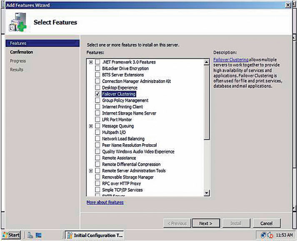Open the More about features link
Image resolution: width=298 pixels, height=241 pixels.
105,202
